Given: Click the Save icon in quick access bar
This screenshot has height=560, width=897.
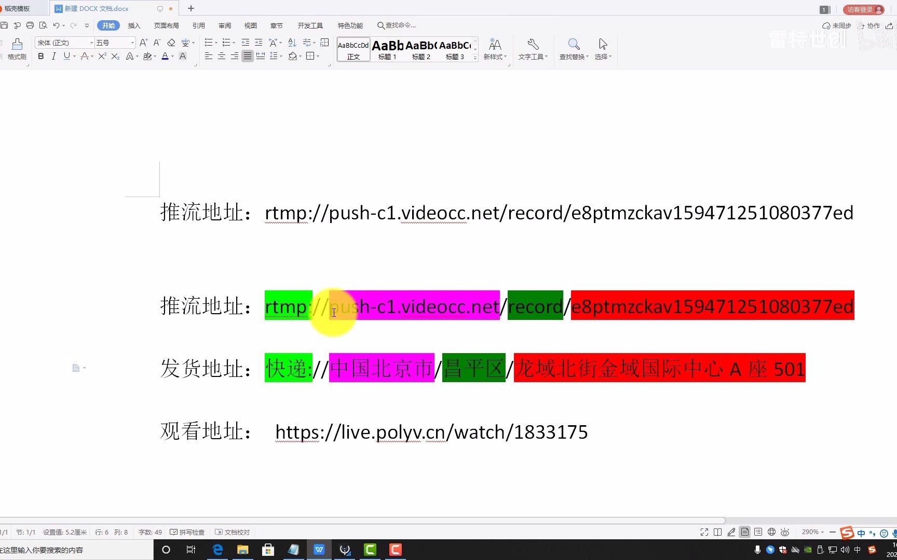Looking at the screenshot, I should coord(4,25).
